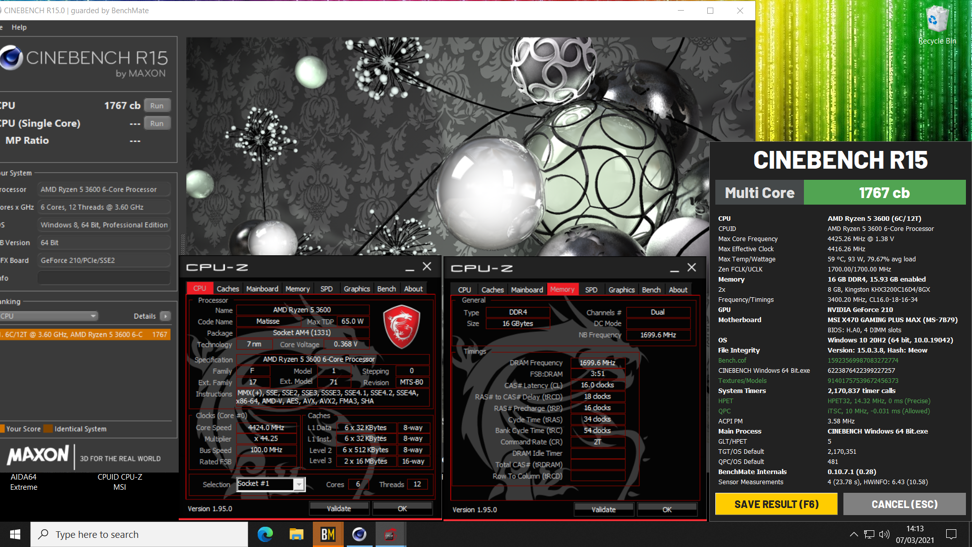Open volume control tray icon
This screenshot has height=547, width=972.
884,534
